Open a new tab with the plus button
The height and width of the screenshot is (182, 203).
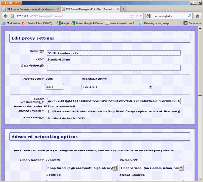123,9
